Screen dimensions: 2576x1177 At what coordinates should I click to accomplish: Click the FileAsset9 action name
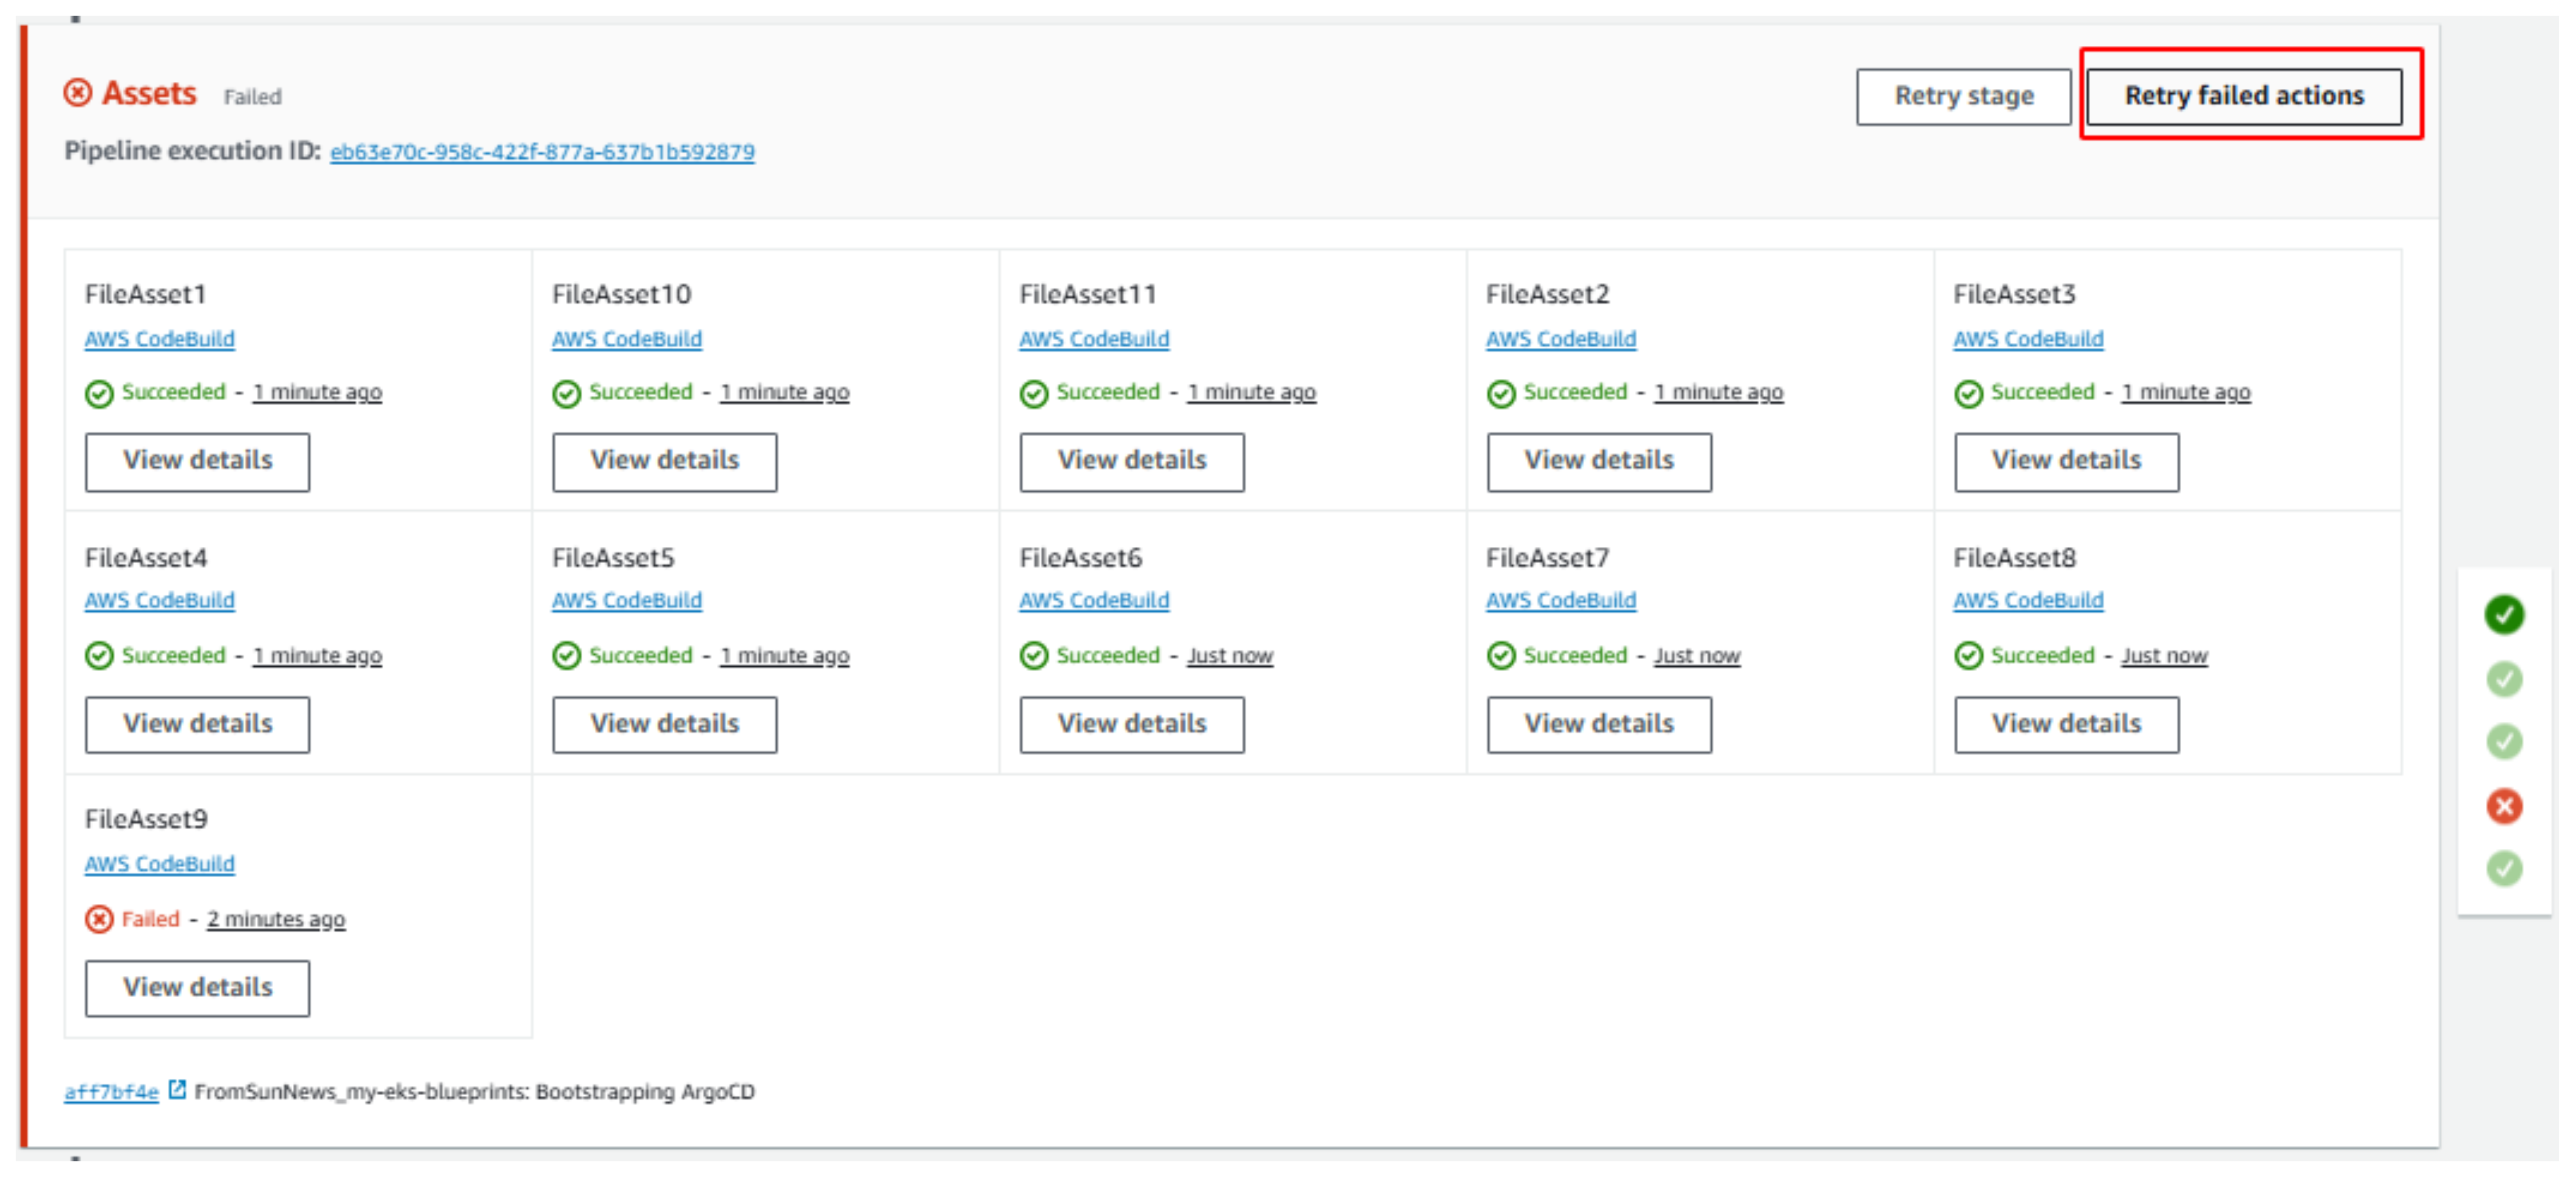(146, 820)
